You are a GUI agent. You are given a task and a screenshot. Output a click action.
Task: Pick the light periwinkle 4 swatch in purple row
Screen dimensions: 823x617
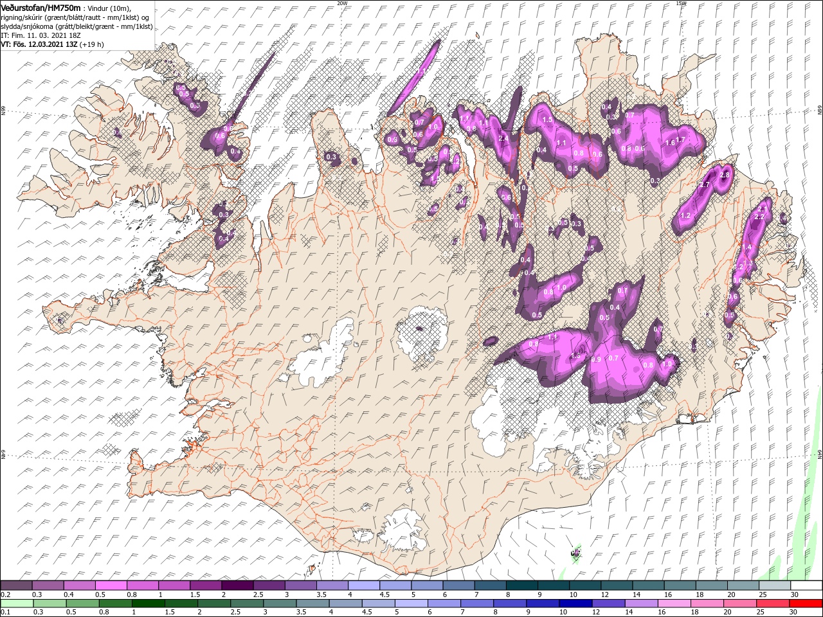364,585
